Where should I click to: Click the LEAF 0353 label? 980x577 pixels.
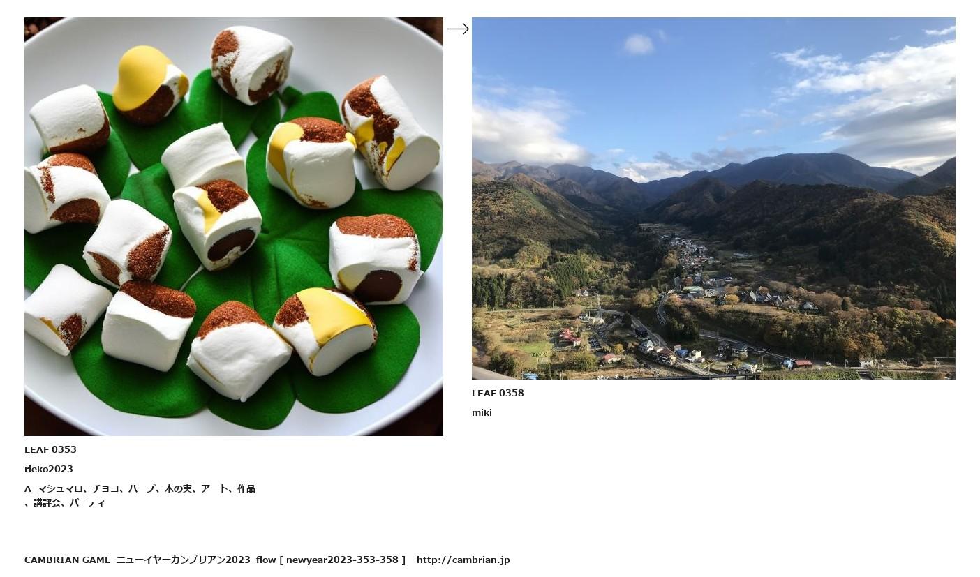click(x=50, y=449)
